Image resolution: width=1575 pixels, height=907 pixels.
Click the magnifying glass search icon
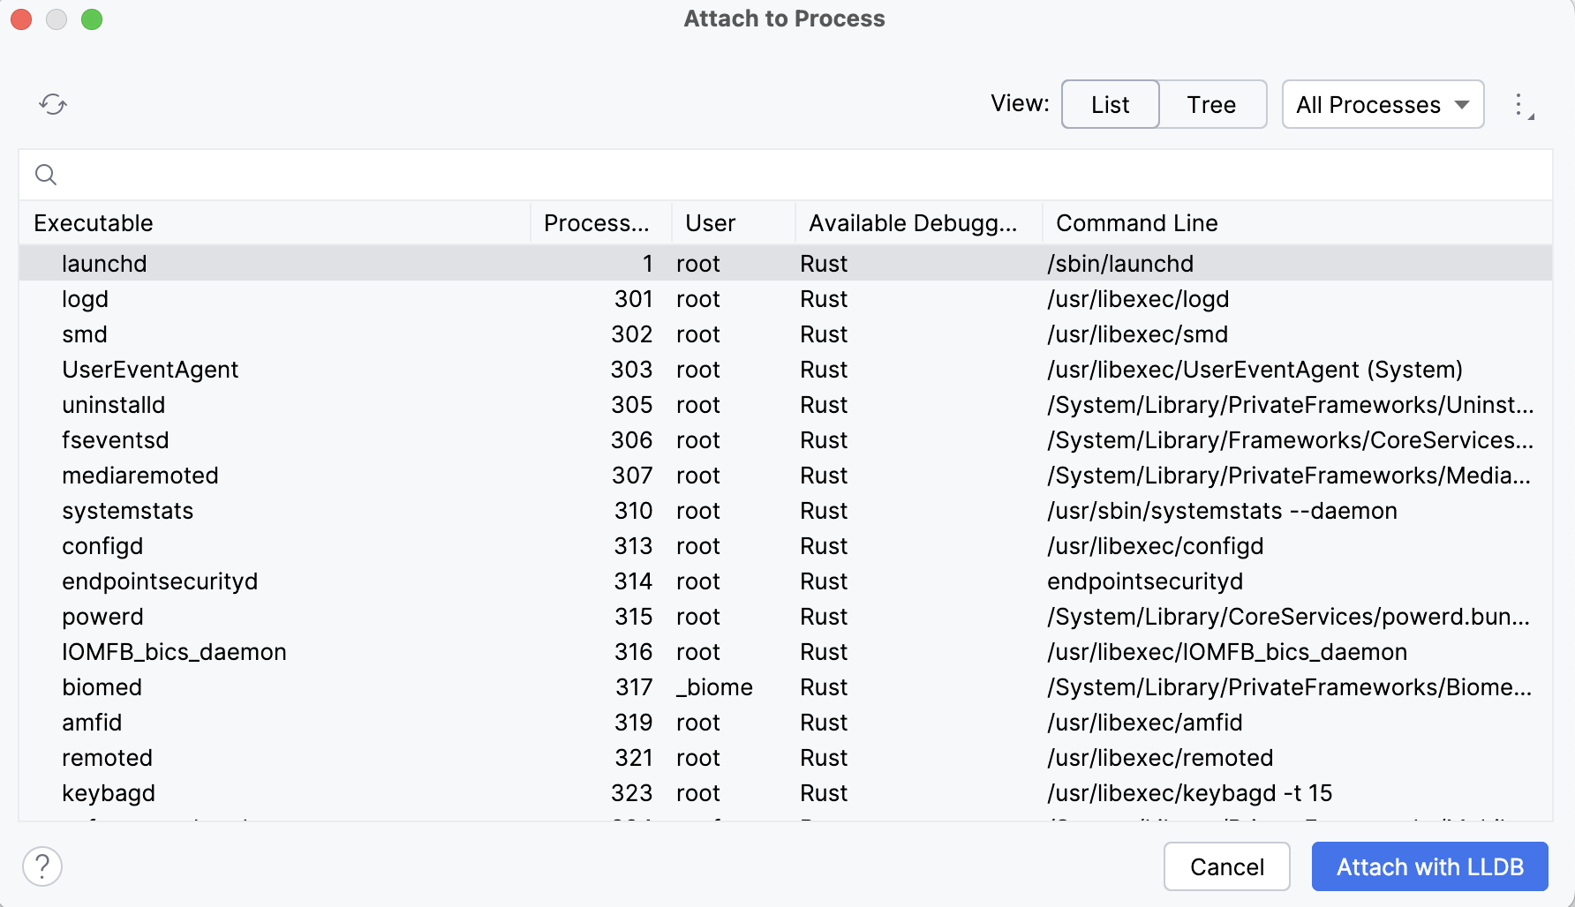[x=46, y=174]
